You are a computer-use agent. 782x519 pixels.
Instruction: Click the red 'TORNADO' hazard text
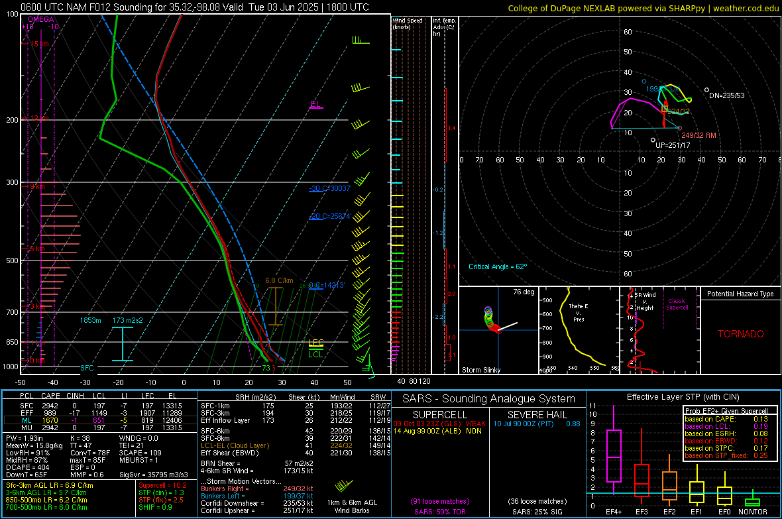(x=741, y=334)
